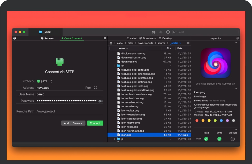
Task: Click the transfers arrows icon in toolbar
Action: point(154,32)
